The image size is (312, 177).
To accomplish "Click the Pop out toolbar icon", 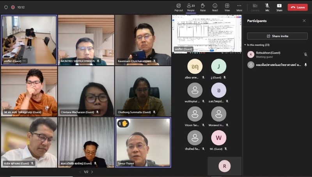I will [x=179, y=7].
